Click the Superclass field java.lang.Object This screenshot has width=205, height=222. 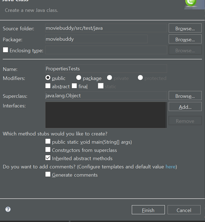[106, 96]
